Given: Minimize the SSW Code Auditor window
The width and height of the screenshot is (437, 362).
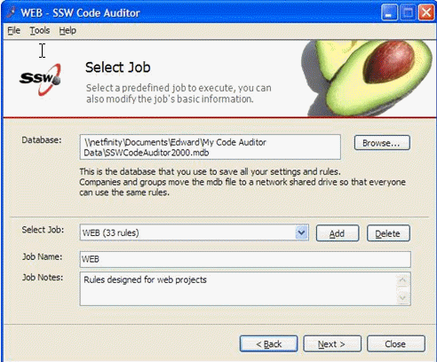Looking at the screenshot, I should click(389, 12).
